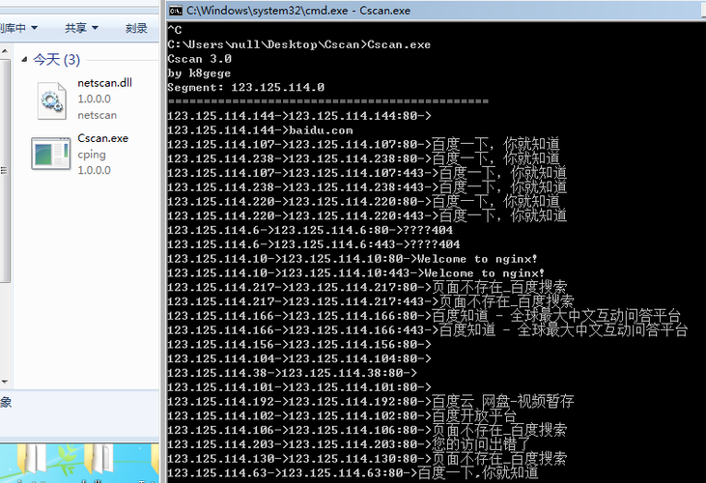Click the 'Cscan 3.0' output line
Viewport: 706px width, 483px height.
point(200,59)
